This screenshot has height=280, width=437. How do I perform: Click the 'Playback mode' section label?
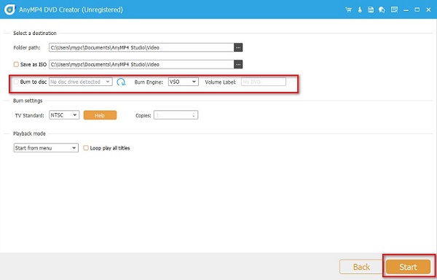(29, 133)
